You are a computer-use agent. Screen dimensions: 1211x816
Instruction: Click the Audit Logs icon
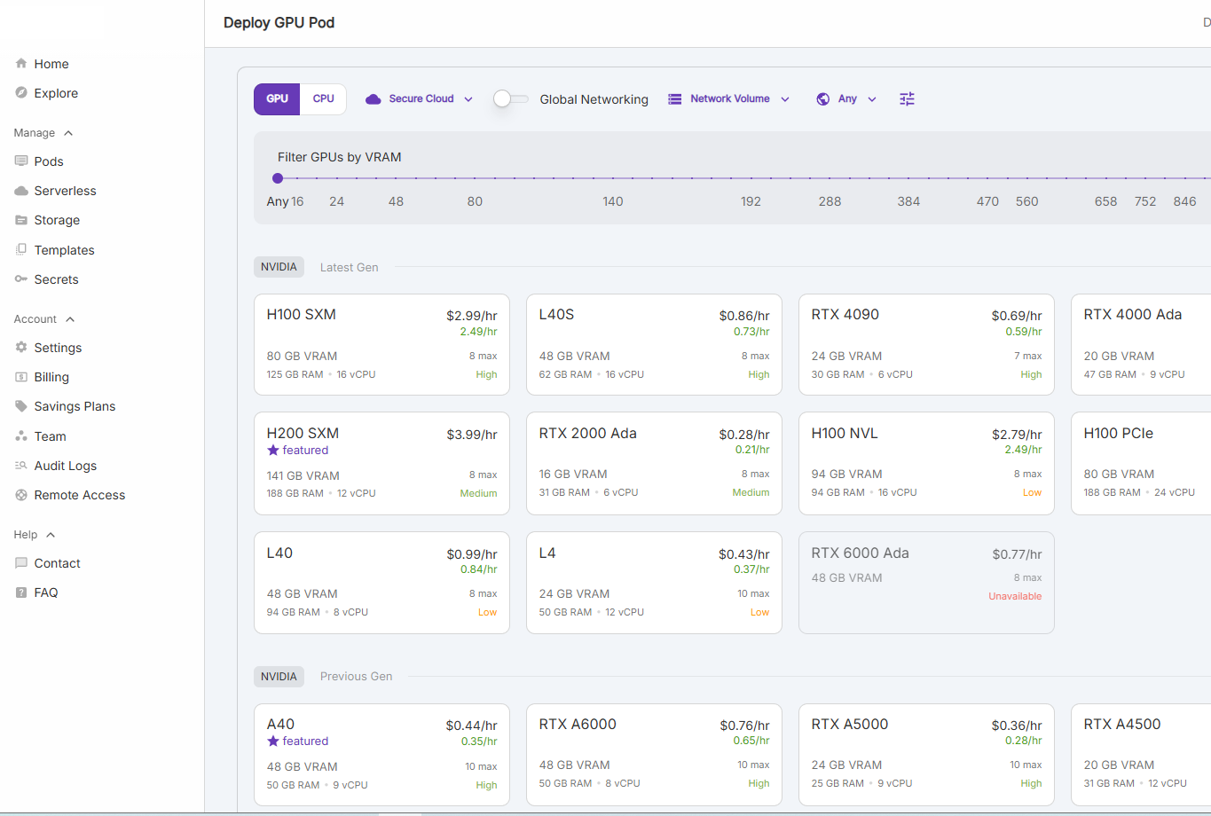tap(21, 466)
